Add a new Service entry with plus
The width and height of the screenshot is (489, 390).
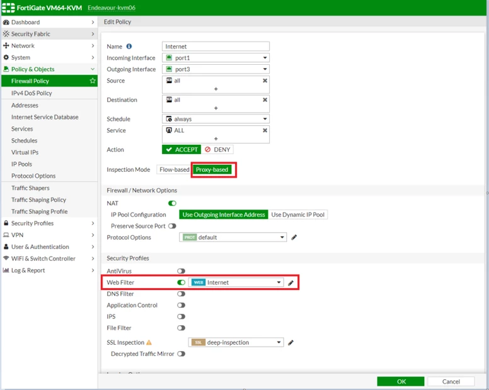216,139
